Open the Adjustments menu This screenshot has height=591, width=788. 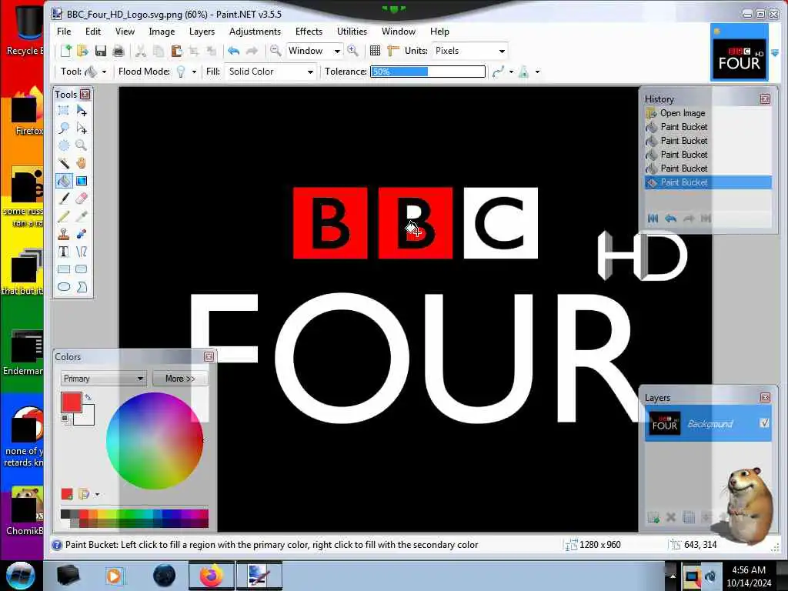point(255,31)
